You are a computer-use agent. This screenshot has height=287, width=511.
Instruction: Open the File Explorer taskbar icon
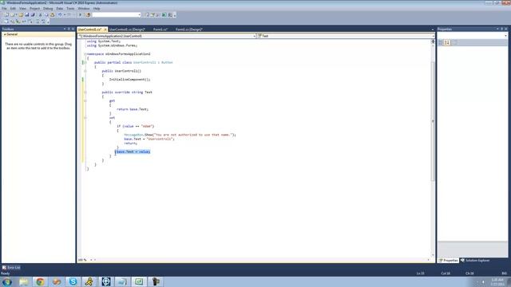[24, 281]
